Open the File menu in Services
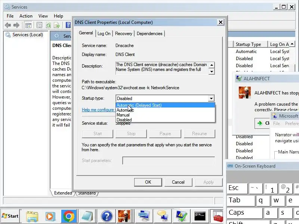This screenshot has height=224, width=299. 10,16
